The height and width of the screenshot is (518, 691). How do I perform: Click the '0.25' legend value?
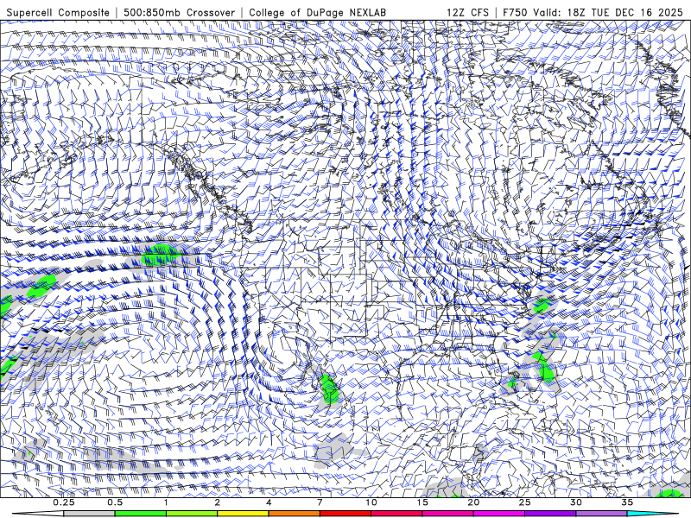(64, 502)
